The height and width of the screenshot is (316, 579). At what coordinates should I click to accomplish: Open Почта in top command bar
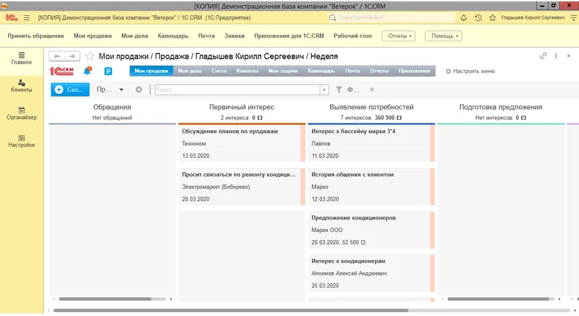206,36
